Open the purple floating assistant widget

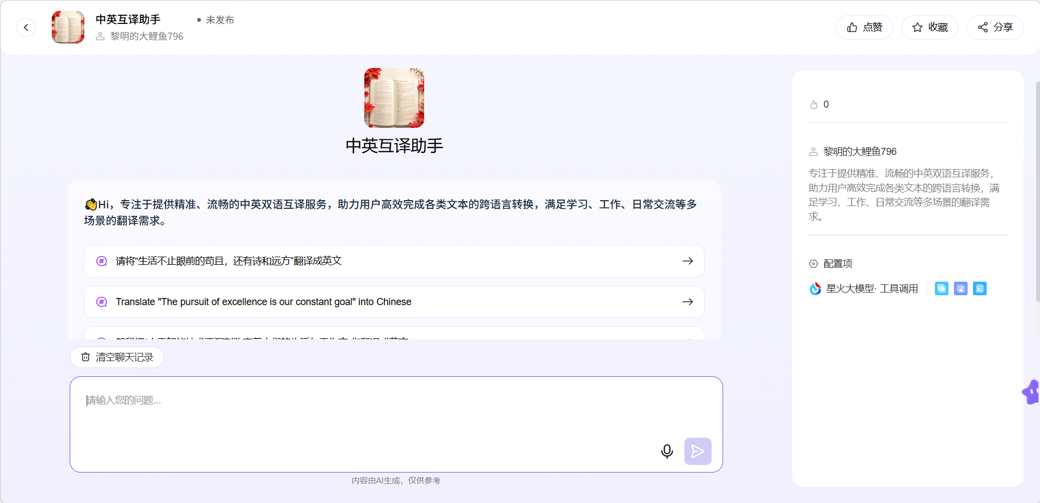(1031, 392)
